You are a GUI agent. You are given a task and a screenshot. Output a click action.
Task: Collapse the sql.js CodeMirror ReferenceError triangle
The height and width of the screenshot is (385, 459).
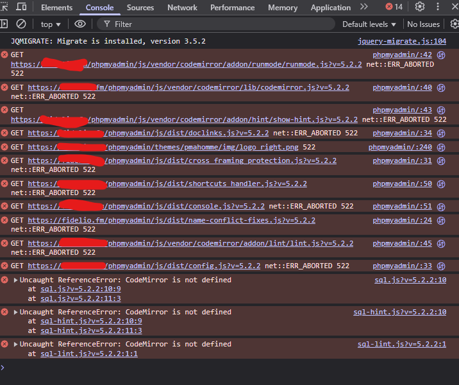(x=15, y=280)
